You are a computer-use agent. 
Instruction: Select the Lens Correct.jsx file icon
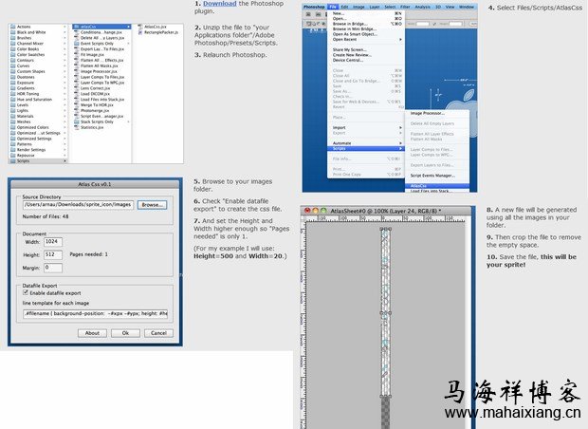[77, 88]
